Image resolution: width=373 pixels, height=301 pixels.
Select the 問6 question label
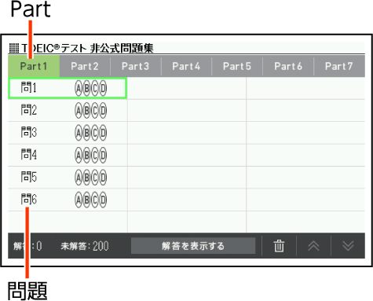(x=29, y=199)
